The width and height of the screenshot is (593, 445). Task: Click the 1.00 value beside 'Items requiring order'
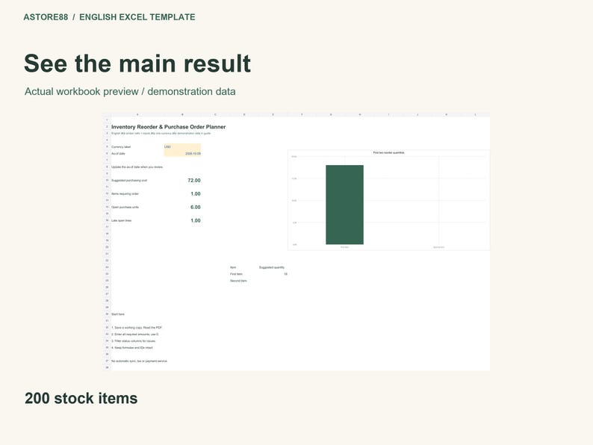point(196,193)
